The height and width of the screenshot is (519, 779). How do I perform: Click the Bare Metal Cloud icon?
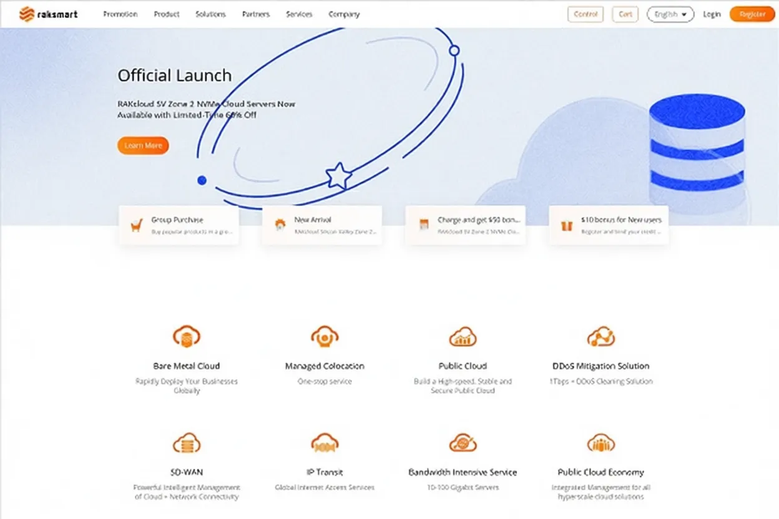186,337
